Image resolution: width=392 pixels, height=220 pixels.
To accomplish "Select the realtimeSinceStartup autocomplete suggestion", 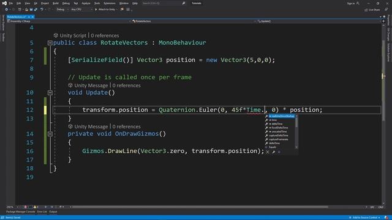I will point(280,116).
